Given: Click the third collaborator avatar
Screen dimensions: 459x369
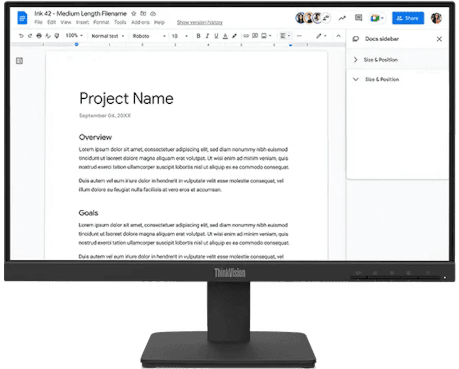Looking at the screenshot, I should coord(317,18).
